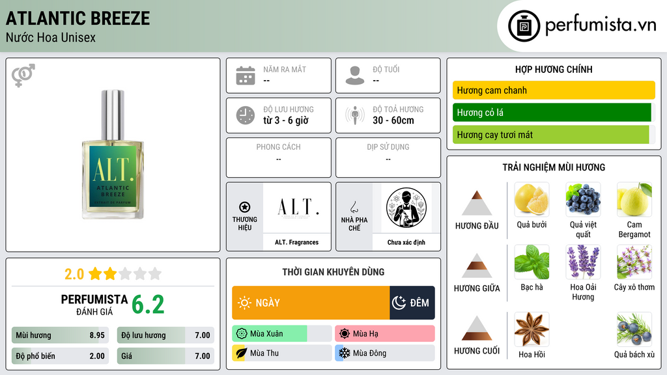Click the summer sun season icon
667x375 pixels.
(x=345, y=334)
